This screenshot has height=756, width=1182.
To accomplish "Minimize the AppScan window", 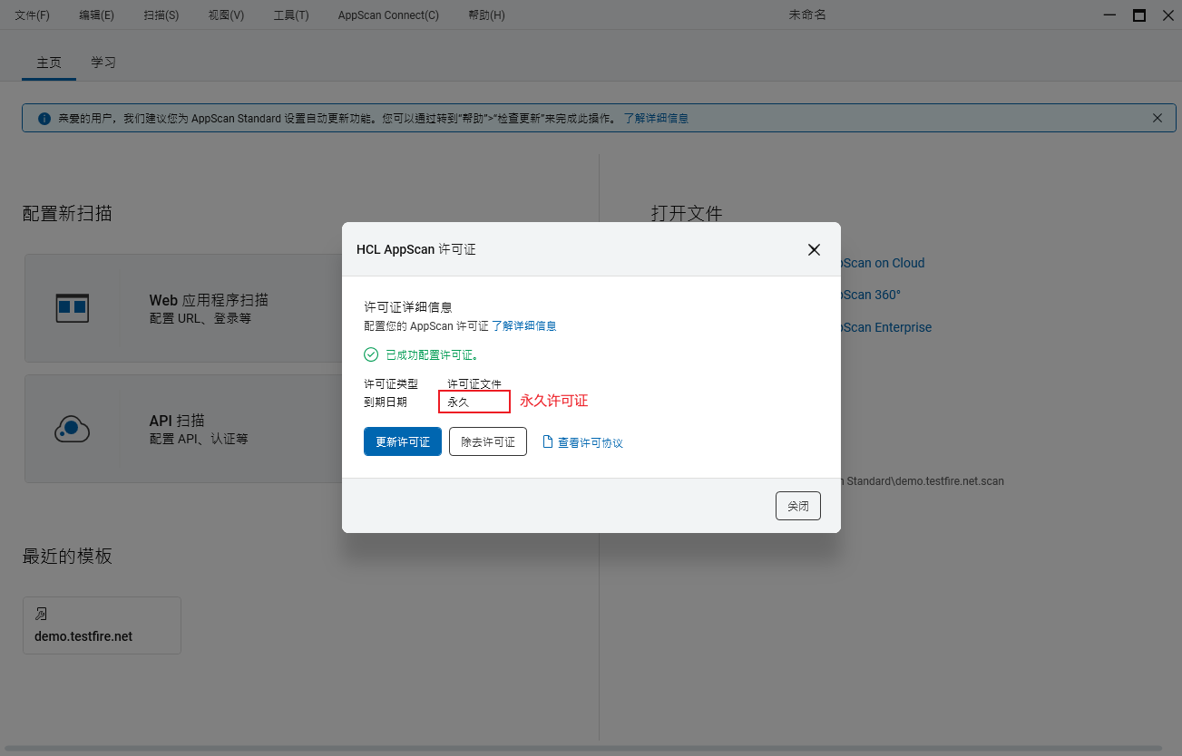I will (1109, 15).
